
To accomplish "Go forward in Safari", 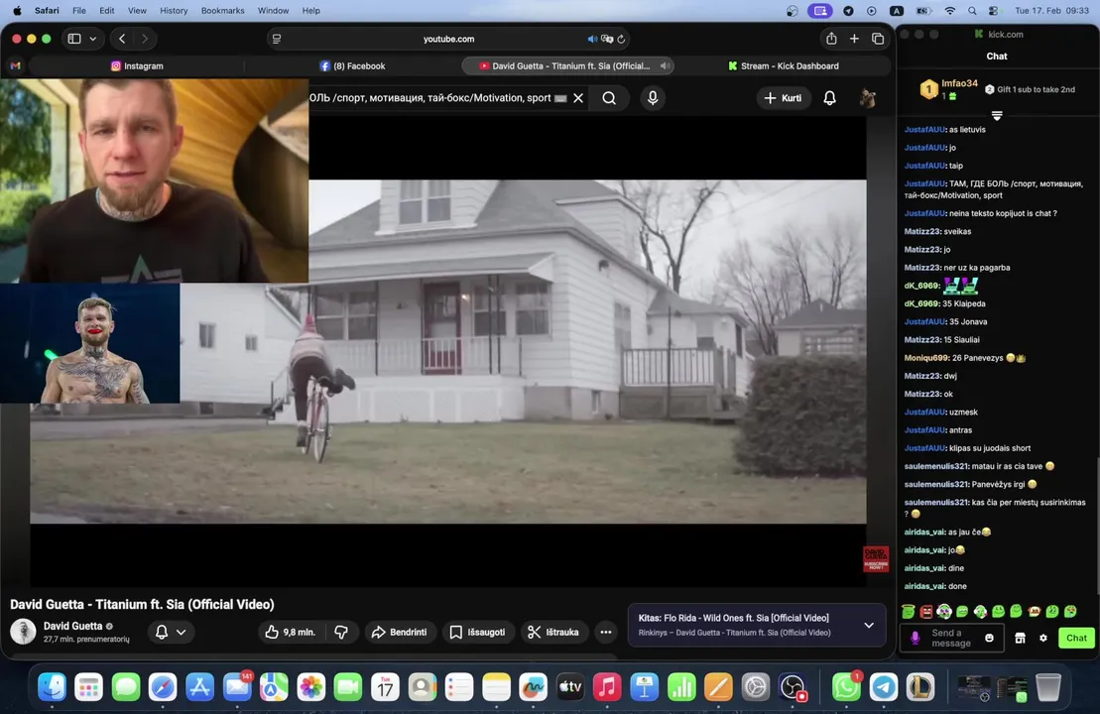I will click(145, 39).
